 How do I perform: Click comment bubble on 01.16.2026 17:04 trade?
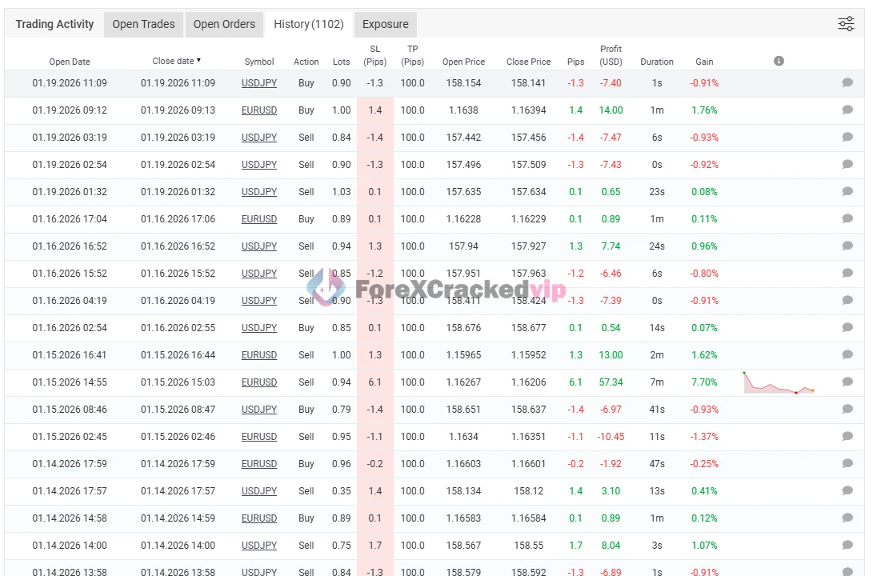847,219
